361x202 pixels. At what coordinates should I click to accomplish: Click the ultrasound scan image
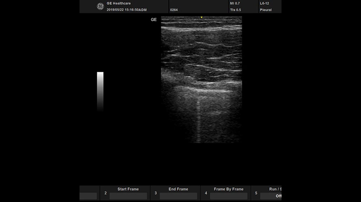202,81
